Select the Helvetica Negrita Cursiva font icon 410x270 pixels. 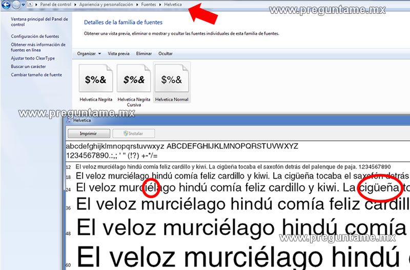tap(134, 79)
